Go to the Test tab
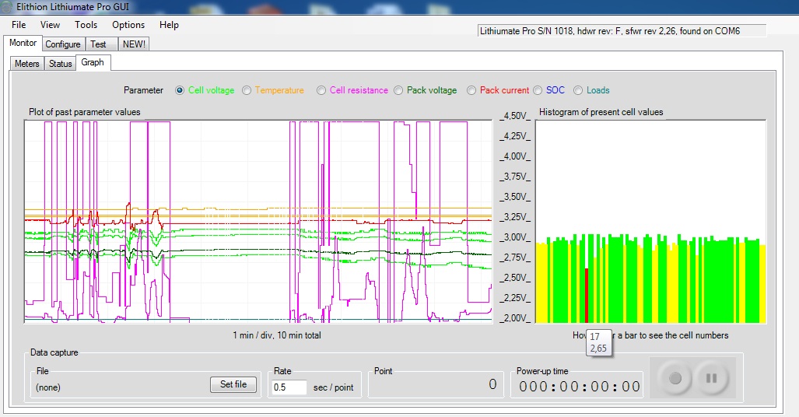 [98, 44]
